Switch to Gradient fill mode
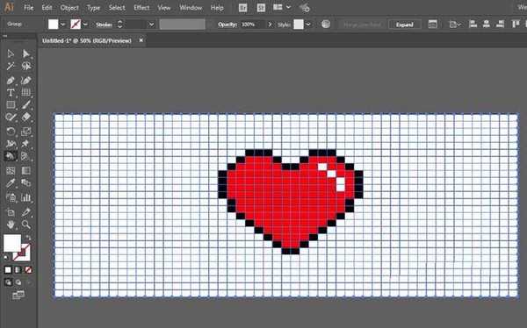Screen dimensions: 527x328 (18, 270)
